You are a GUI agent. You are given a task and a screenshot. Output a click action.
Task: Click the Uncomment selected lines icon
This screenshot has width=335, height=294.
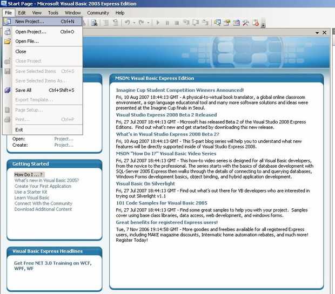click(x=116, y=23)
